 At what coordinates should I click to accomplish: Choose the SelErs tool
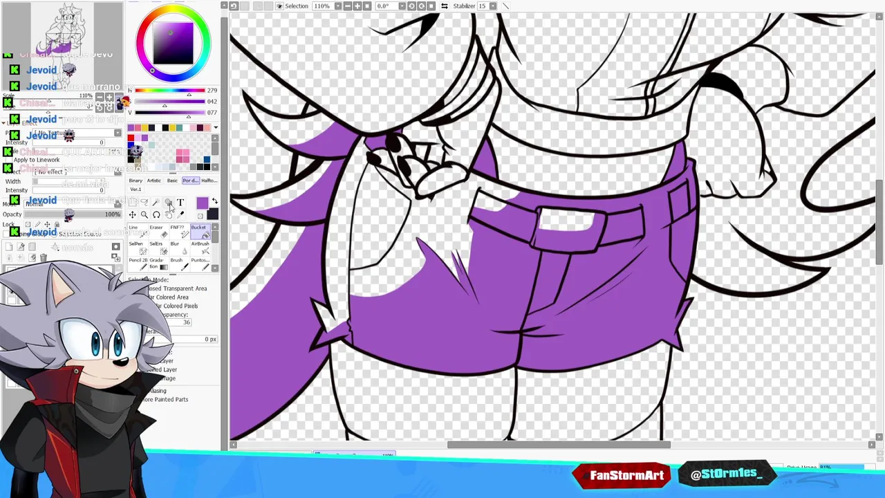point(159,248)
